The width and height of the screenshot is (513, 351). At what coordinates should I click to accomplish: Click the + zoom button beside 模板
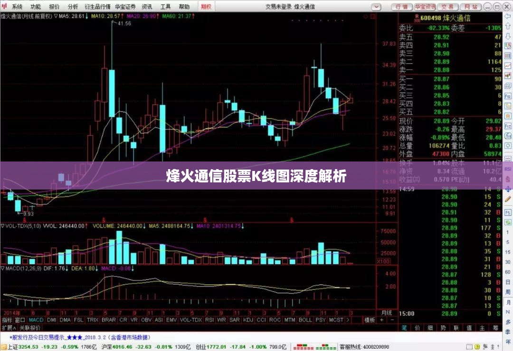(x=381, y=320)
